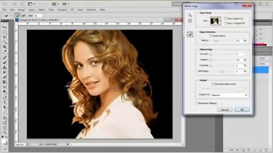
Task: Open the status bar info arrow menu
Action: click(x=67, y=144)
